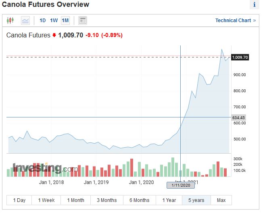Select the area chart type icon
Image resolution: width=265 pixels, height=216 pixels.
coord(25,20)
